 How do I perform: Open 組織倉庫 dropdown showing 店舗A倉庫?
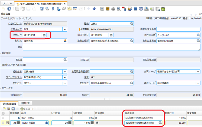(65, 72)
